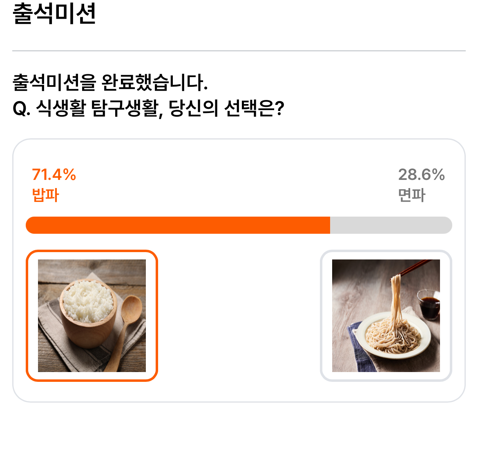
Task: Click the question mark ending the question
Action: click(x=279, y=108)
